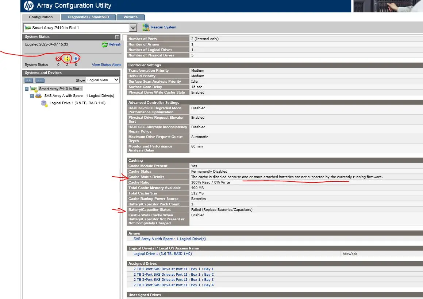Click the Rescan System link
Viewport: 423px width, 299px height.
[x=163, y=27]
